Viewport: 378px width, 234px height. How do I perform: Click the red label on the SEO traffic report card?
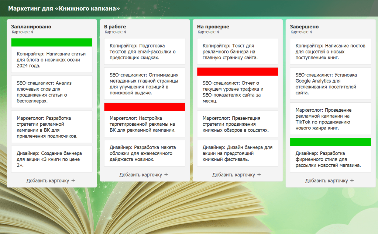(x=237, y=72)
